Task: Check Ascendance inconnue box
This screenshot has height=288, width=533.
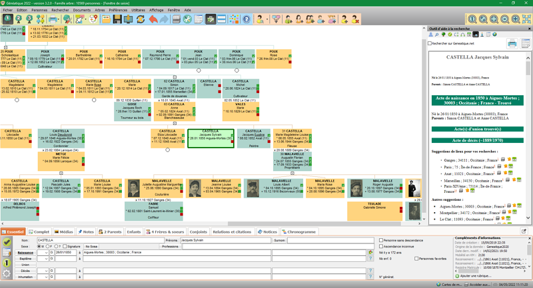Action: [381, 246]
